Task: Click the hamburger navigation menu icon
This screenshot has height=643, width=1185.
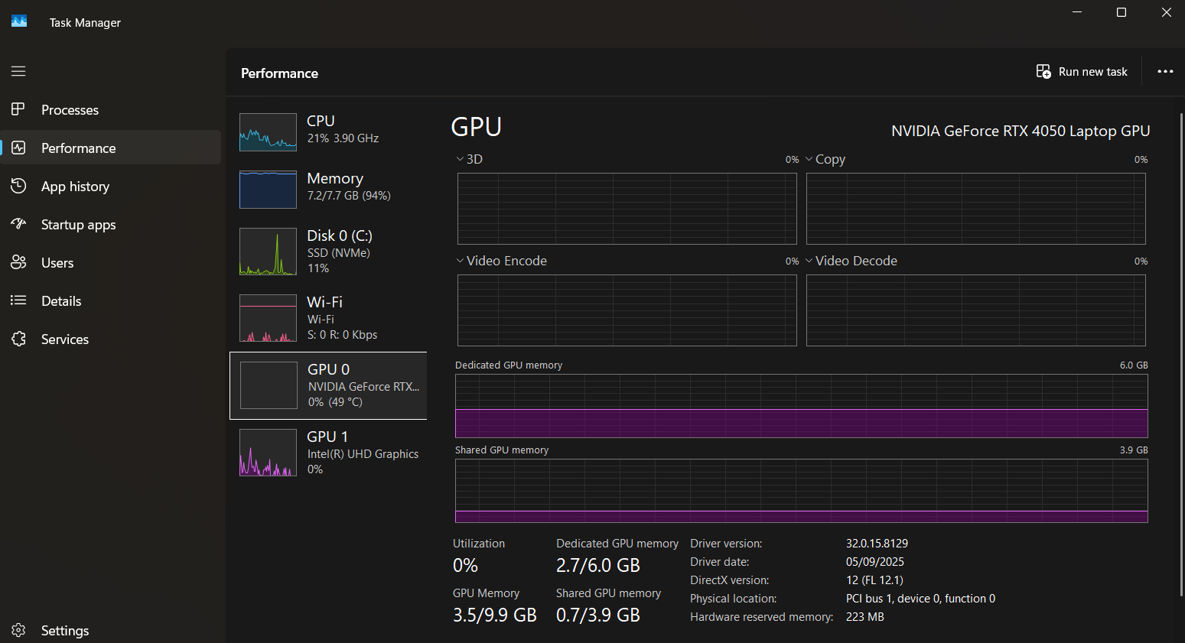Action: 18,71
